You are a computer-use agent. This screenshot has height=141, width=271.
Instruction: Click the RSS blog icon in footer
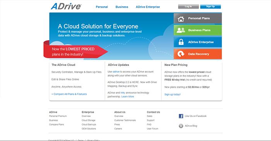click(x=181, y=126)
